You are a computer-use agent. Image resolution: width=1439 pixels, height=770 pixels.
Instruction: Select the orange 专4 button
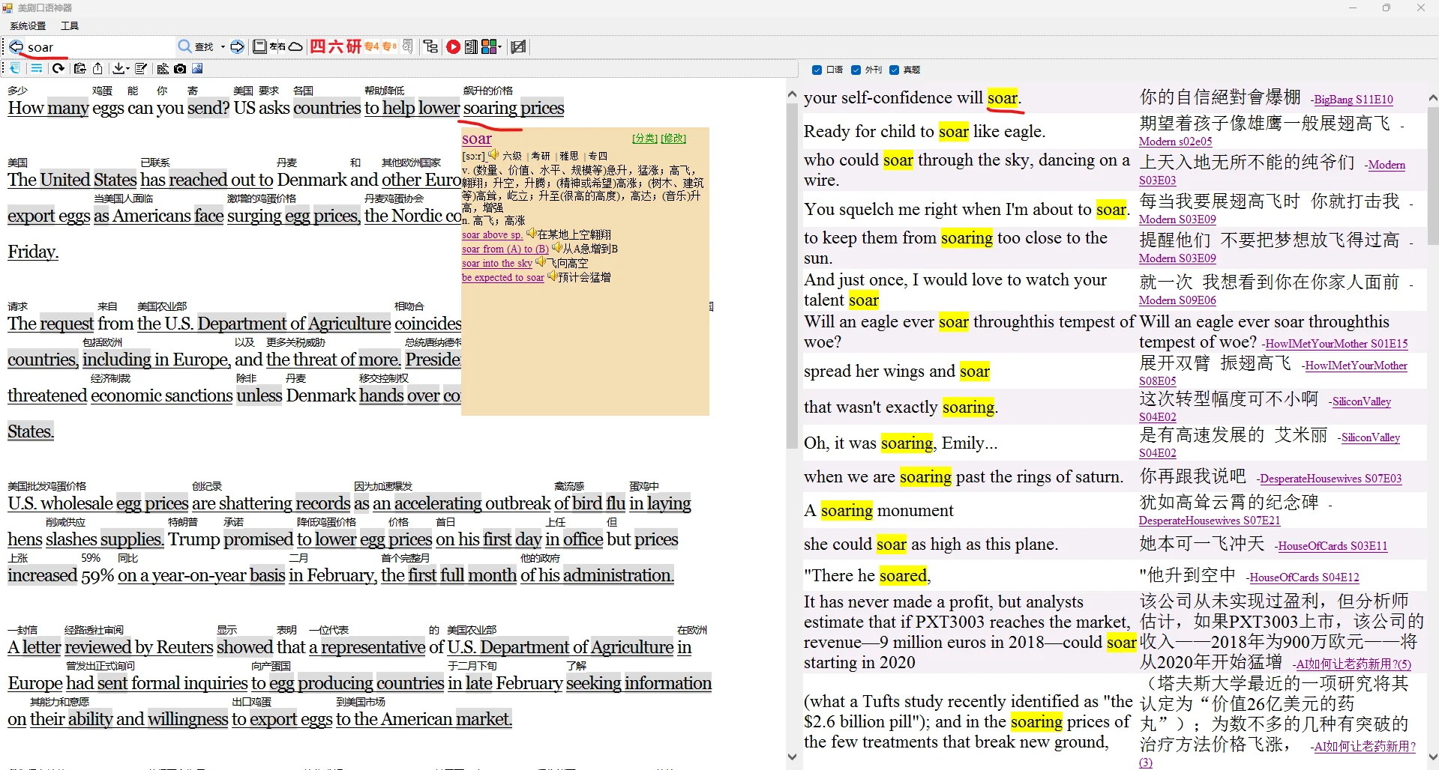(372, 46)
